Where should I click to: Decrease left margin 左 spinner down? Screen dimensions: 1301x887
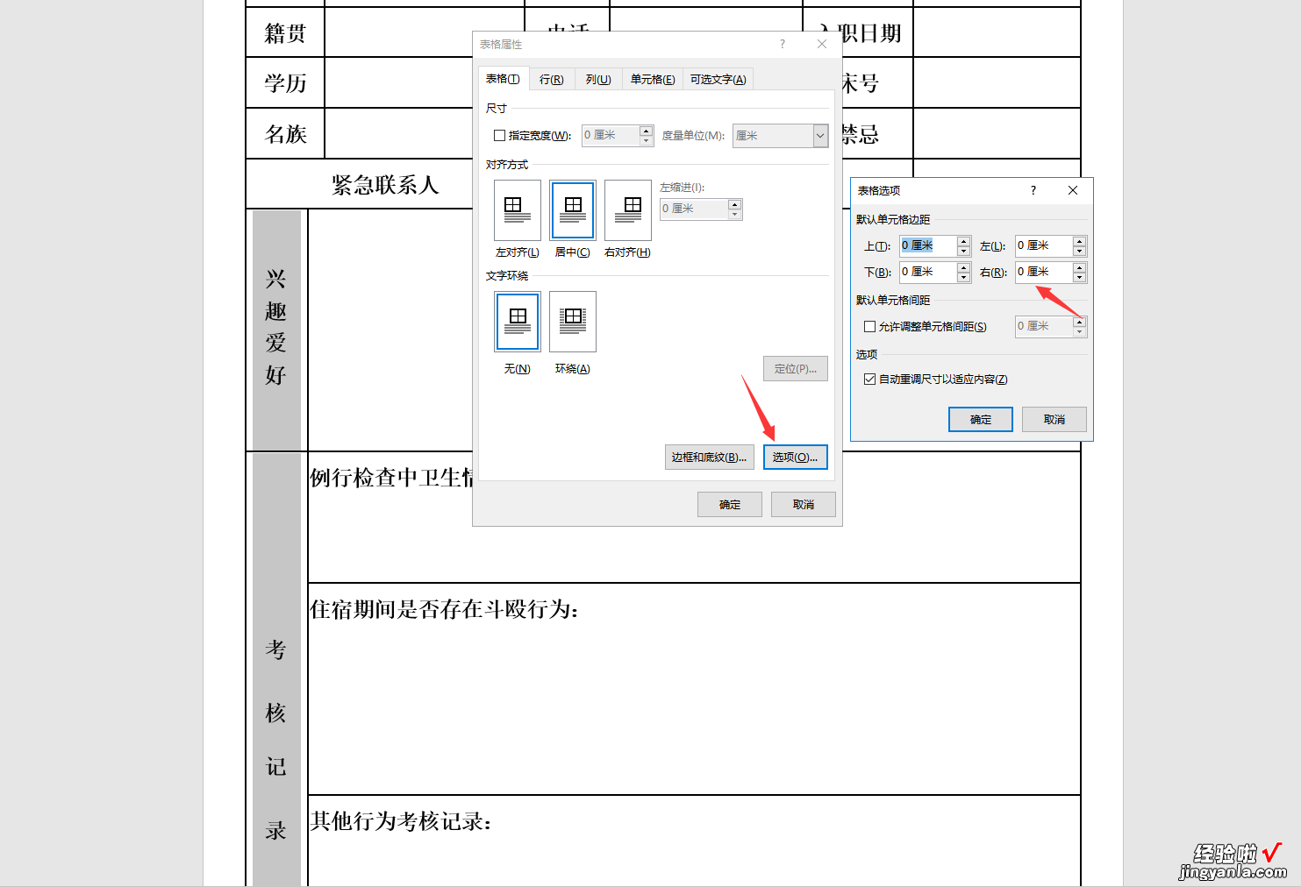(1079, 252)
